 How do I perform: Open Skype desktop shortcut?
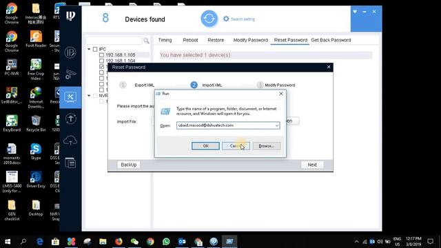point(36,152)
